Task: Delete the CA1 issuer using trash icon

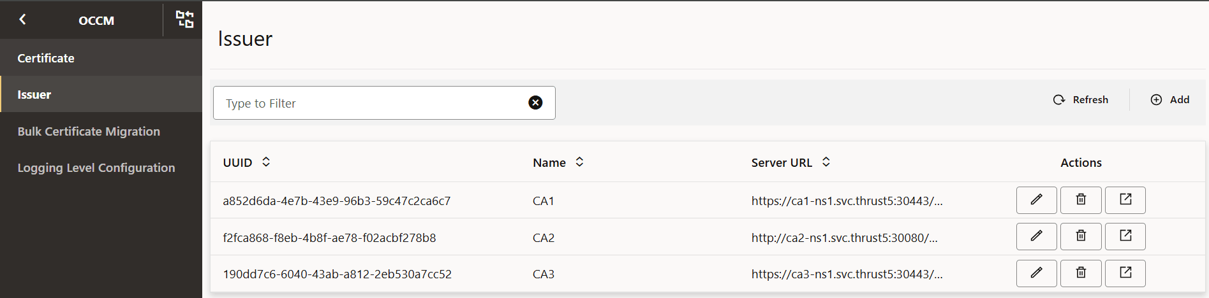Action: pos(1081,200)
